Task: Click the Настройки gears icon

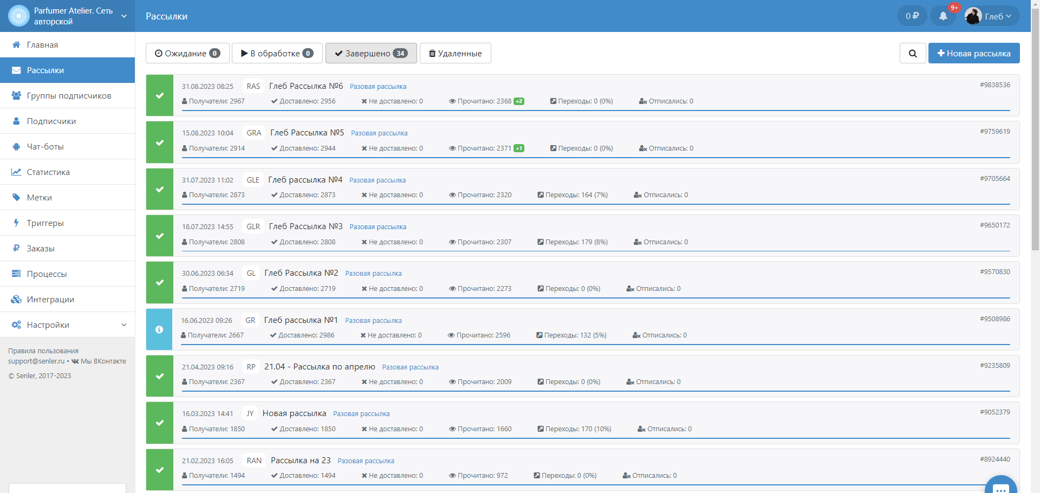Action: coord(16,325)
